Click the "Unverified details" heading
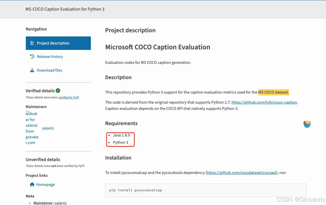This screenshot has width=326, height=205. coord(43,160)
